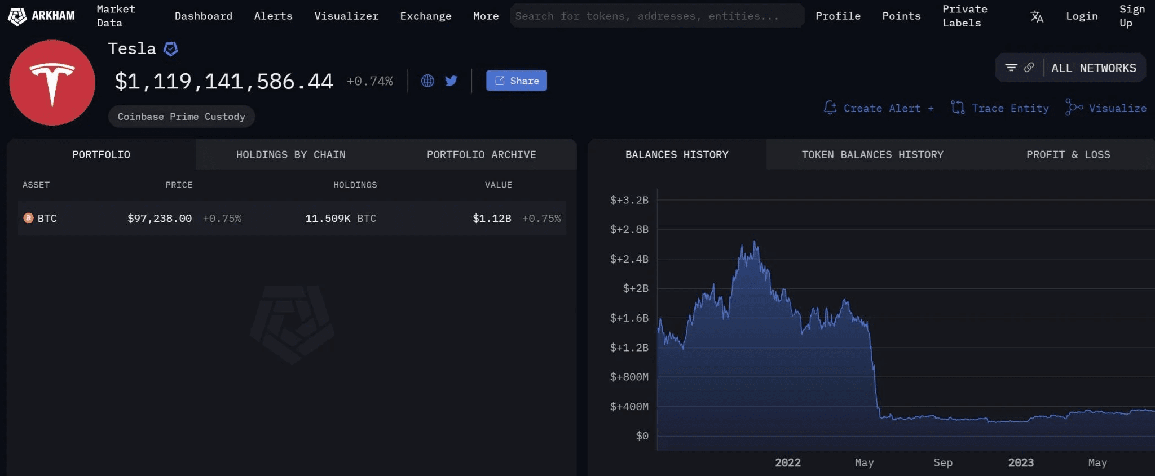The height and width of the screenshot is (476, 1155).
Task: Focus the tokens and addresses search field
Action: click(x=657, y=16)
